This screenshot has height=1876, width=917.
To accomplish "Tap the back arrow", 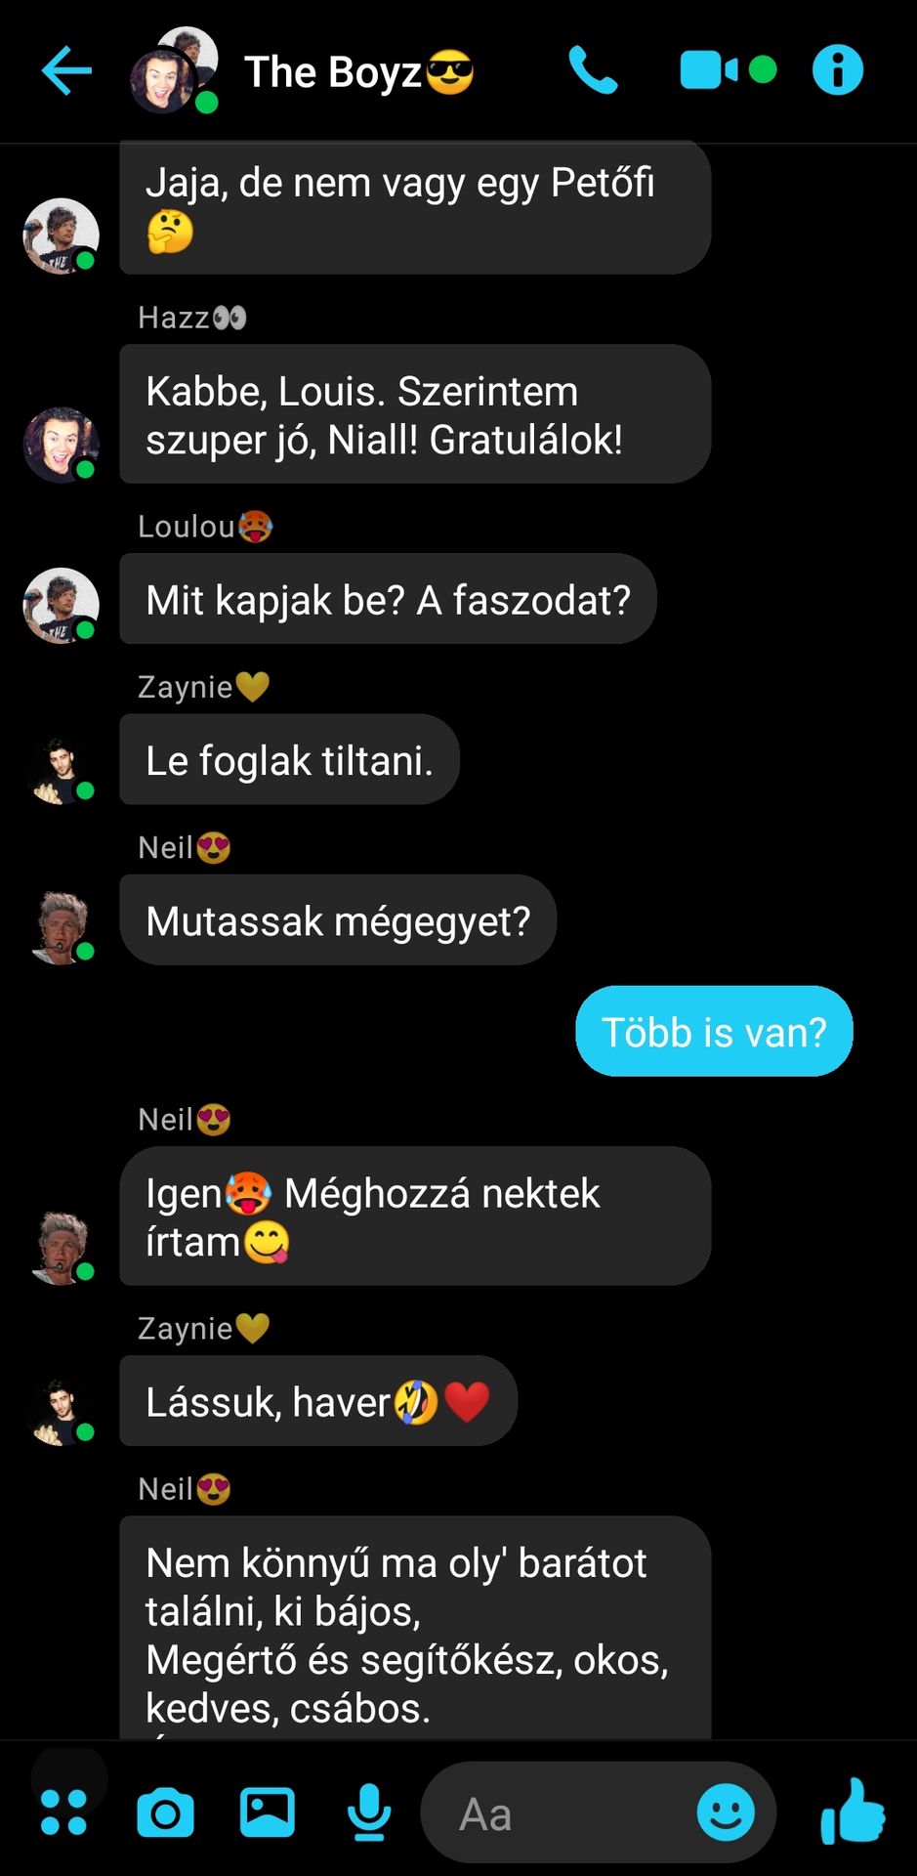I will [66, 70].
